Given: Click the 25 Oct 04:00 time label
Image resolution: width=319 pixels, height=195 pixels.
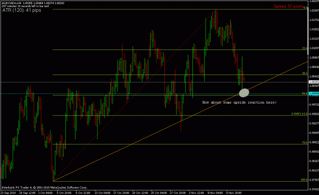Looking at the screenshot, I should coord(159,193).
